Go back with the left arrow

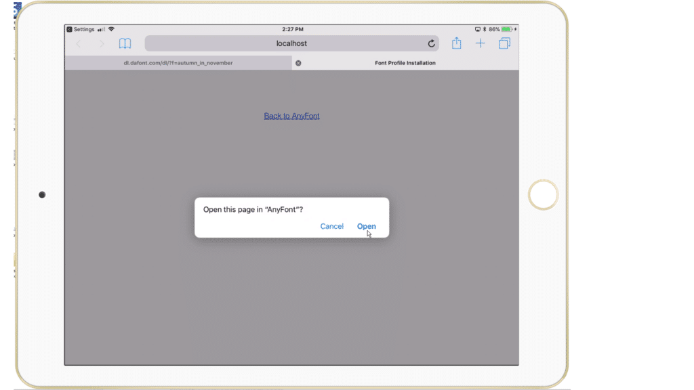pos(79,43)
